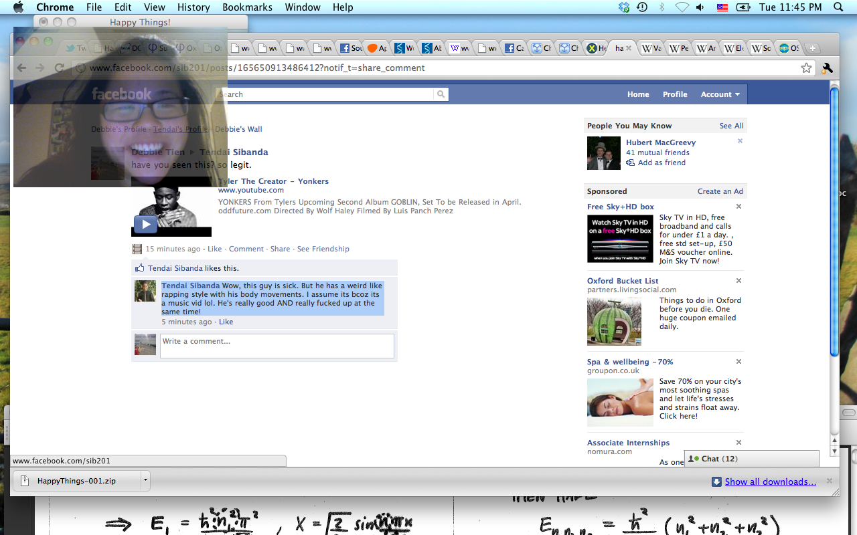Open HappyThings-001.zip download options arrow
Viewport: 857px width, 535px height.
[x=145, y=480]
